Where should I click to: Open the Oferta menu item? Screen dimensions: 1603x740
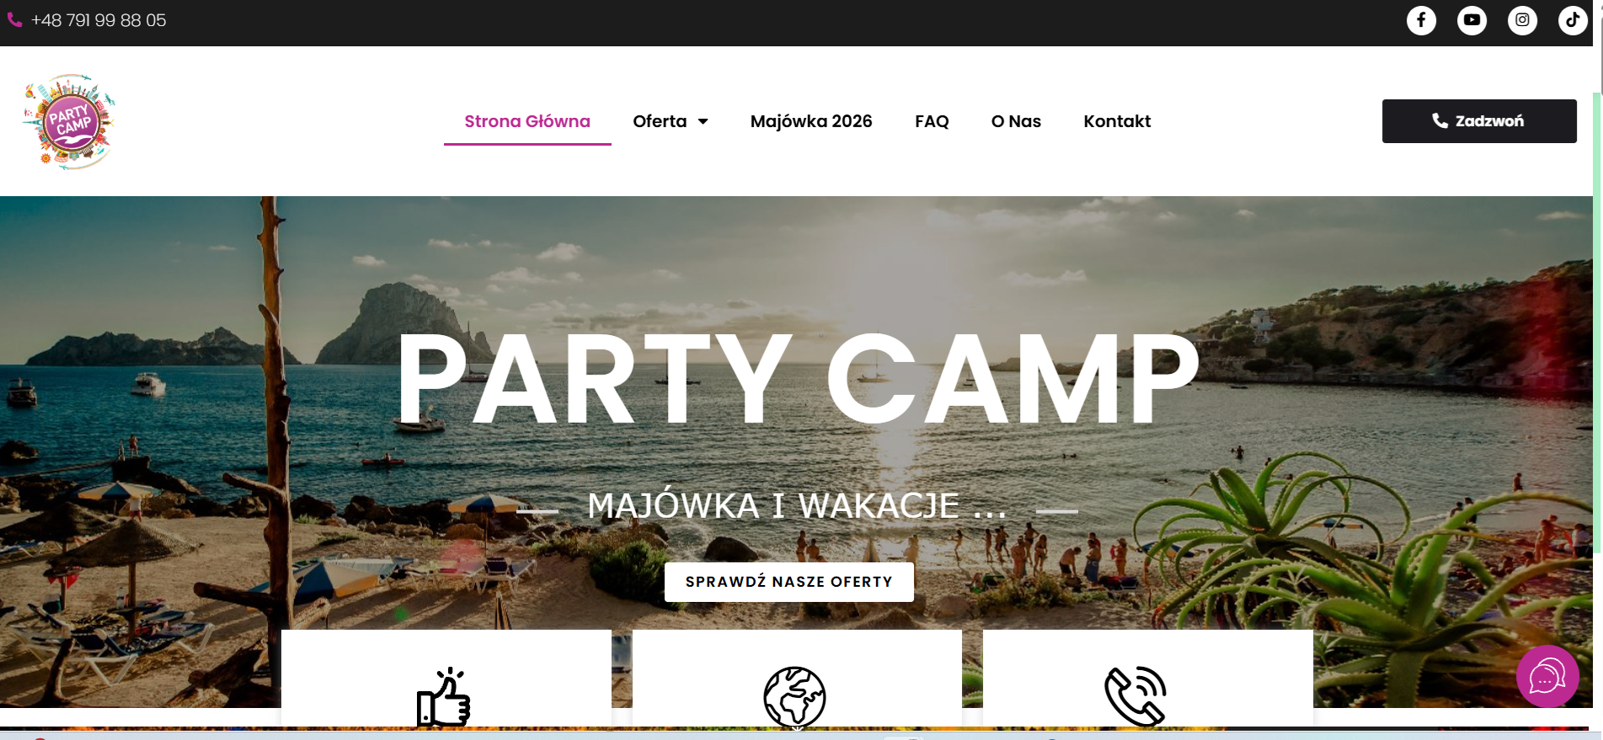pyautogui.click(x=660, y=121)
